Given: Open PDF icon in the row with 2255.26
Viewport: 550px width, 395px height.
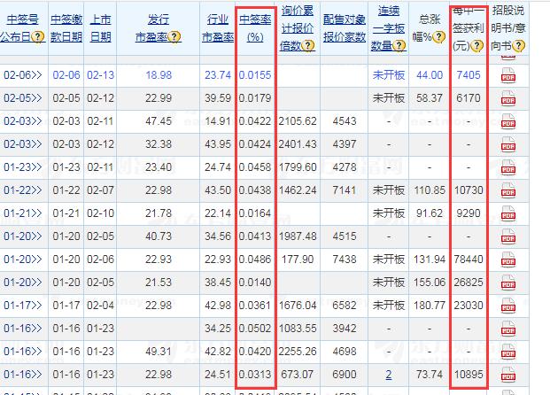Looking at the screenshot, I should 508,352.
